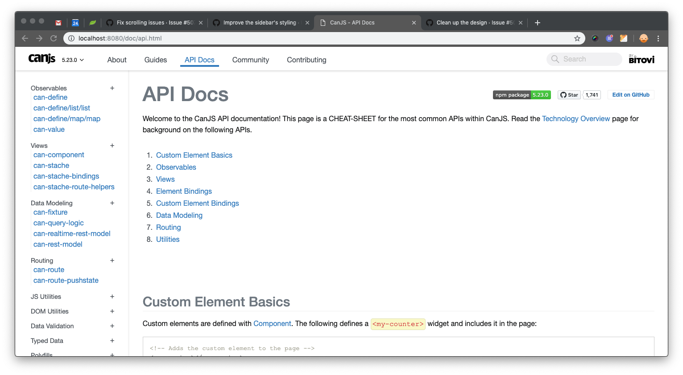The height and width of the screenshot is (375, 683).
Task: Open the About nav item
Action: (x=117, y=60)
